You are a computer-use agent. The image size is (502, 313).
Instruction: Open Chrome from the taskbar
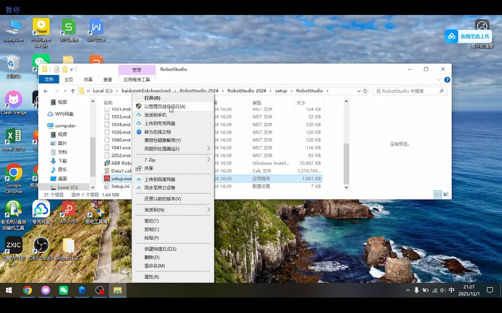pyautogui.click(x=28, y=291)
